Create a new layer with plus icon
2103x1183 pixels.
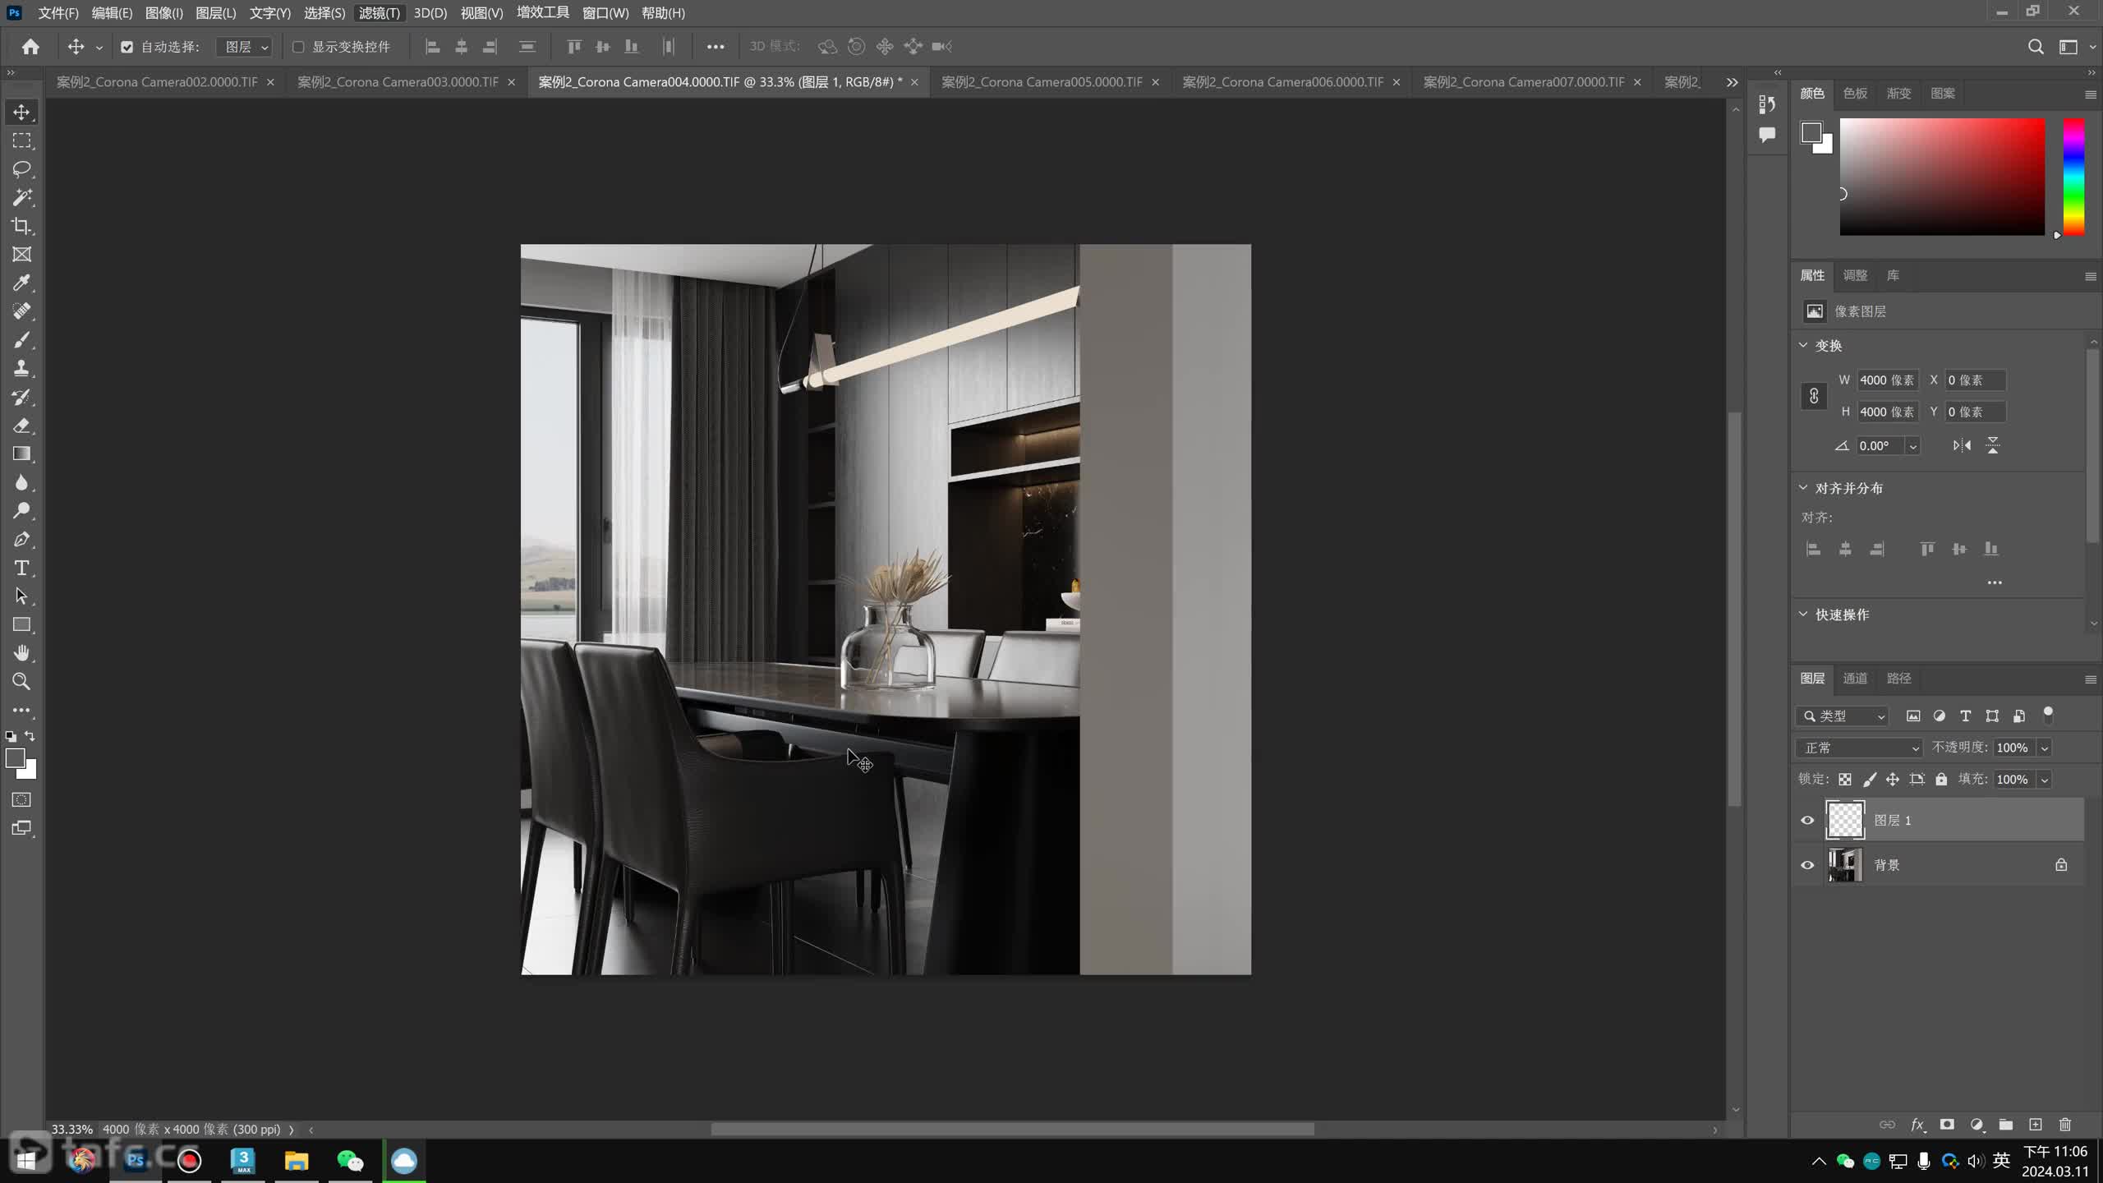coord(2036,1125)
